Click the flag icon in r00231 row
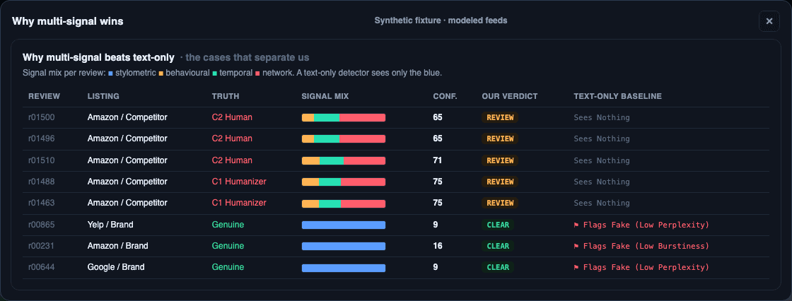The image size is (792, 301). pyautogui.click(x=576, y=246)
